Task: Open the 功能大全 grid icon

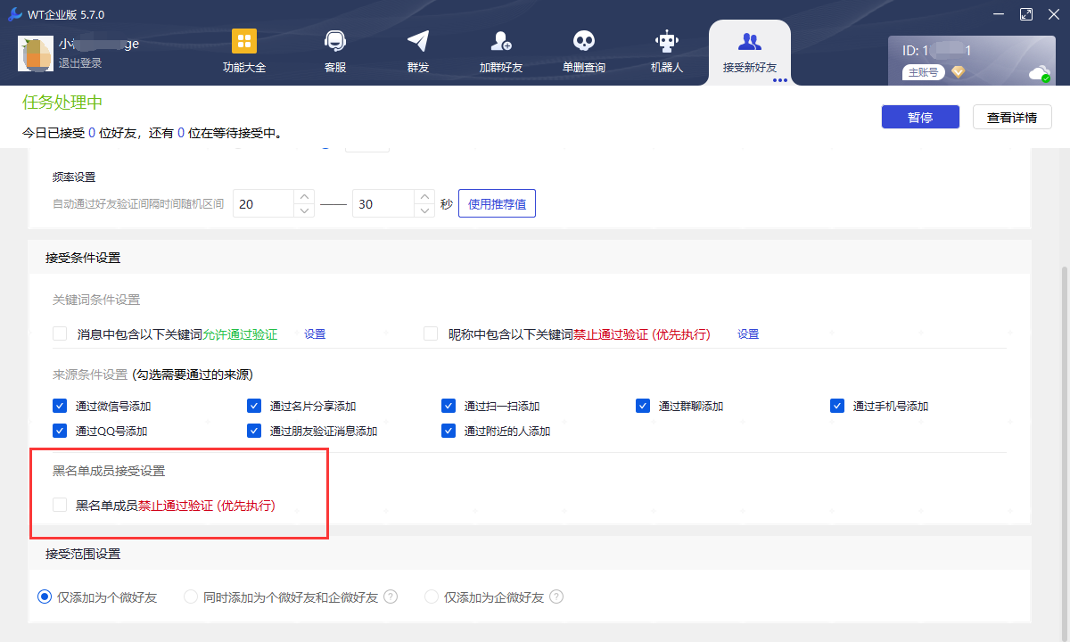Action: point(243,42)
